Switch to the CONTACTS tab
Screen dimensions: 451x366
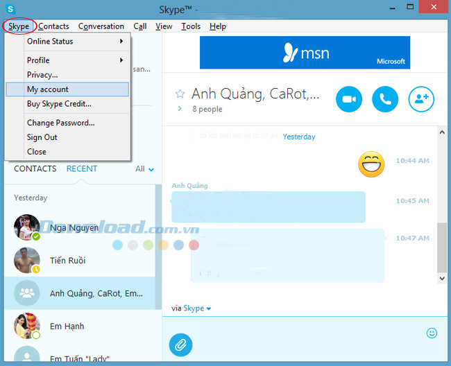coord(35,168)
